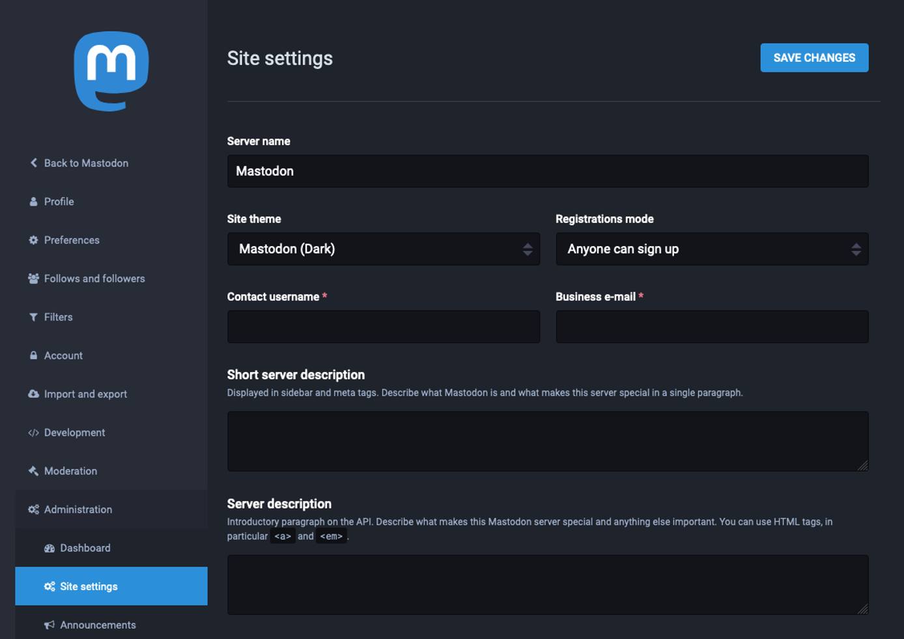Viewport: 904px width, 639px height.
Task: Click the Save Changes button
Action: [813, 57]
